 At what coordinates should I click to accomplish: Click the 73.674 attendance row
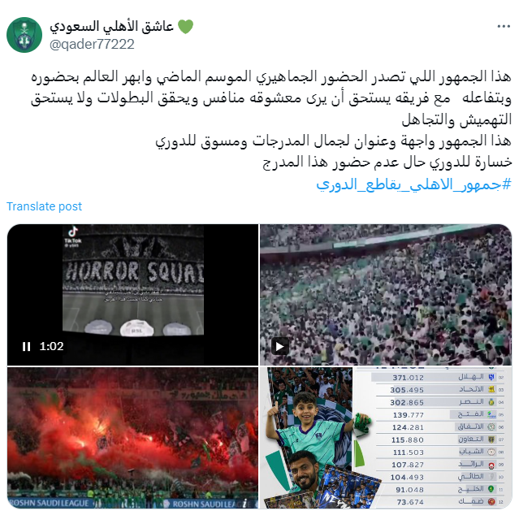[x=440, y=502]
